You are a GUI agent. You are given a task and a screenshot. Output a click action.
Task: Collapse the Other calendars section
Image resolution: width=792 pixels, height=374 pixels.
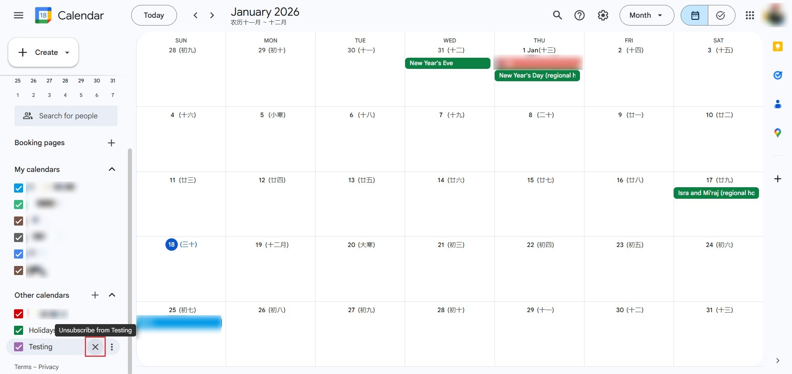coord(112,295)
